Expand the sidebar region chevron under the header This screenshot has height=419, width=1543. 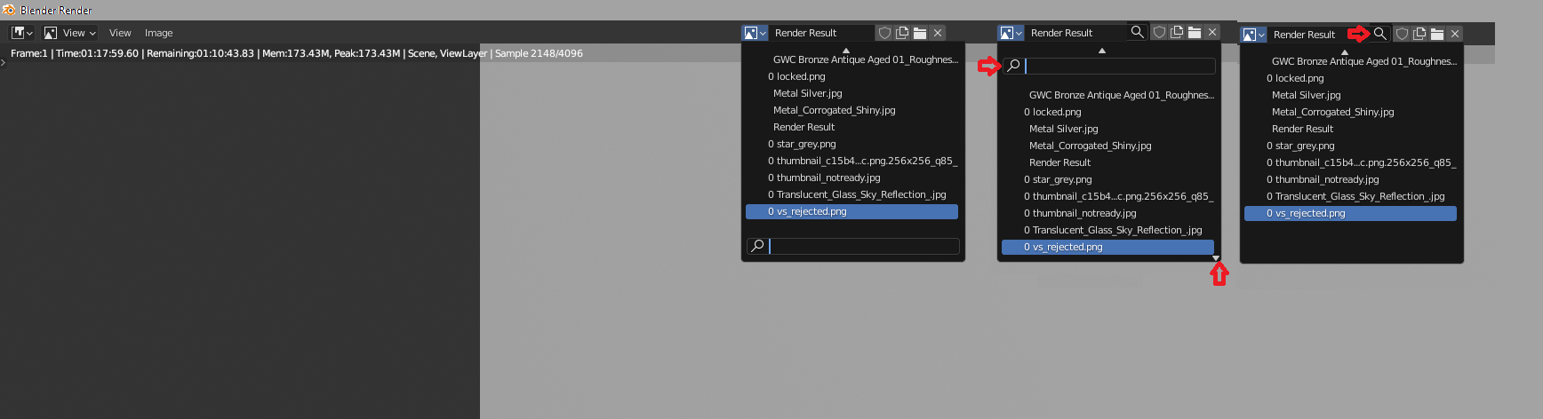(x=4, y=63)
